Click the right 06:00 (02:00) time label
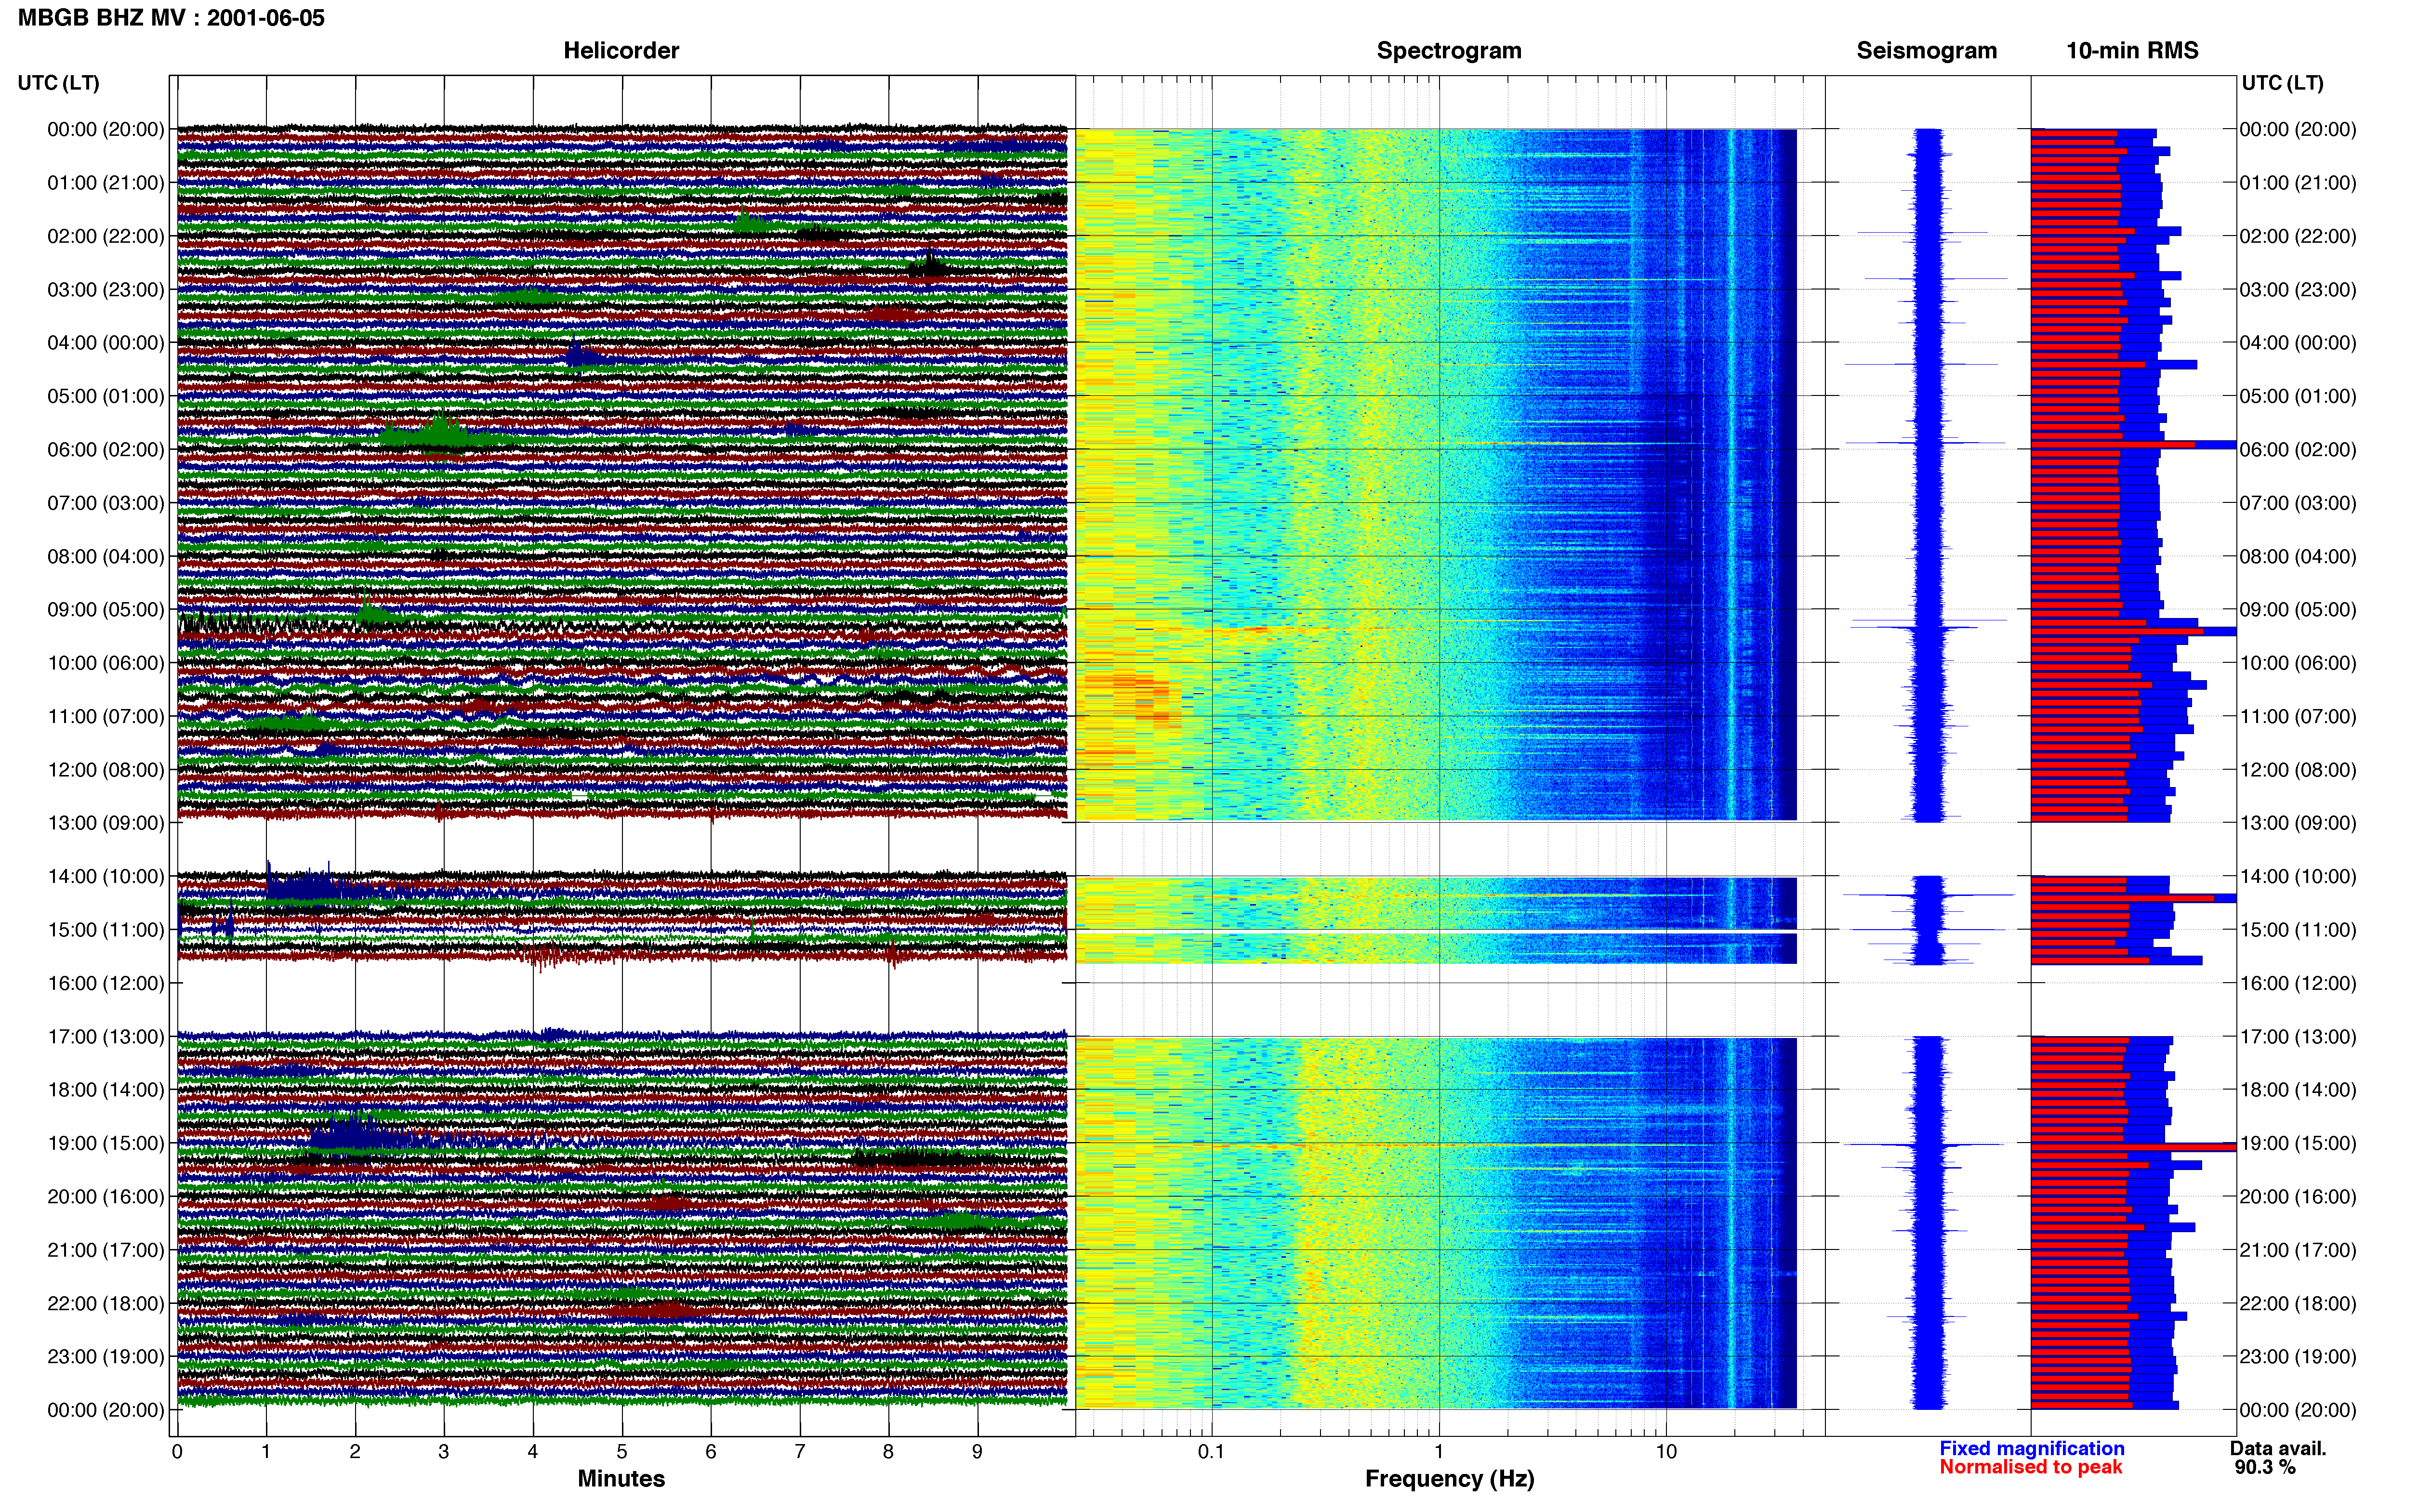The image size is (2418, 1512). (x=2298, y=450)
